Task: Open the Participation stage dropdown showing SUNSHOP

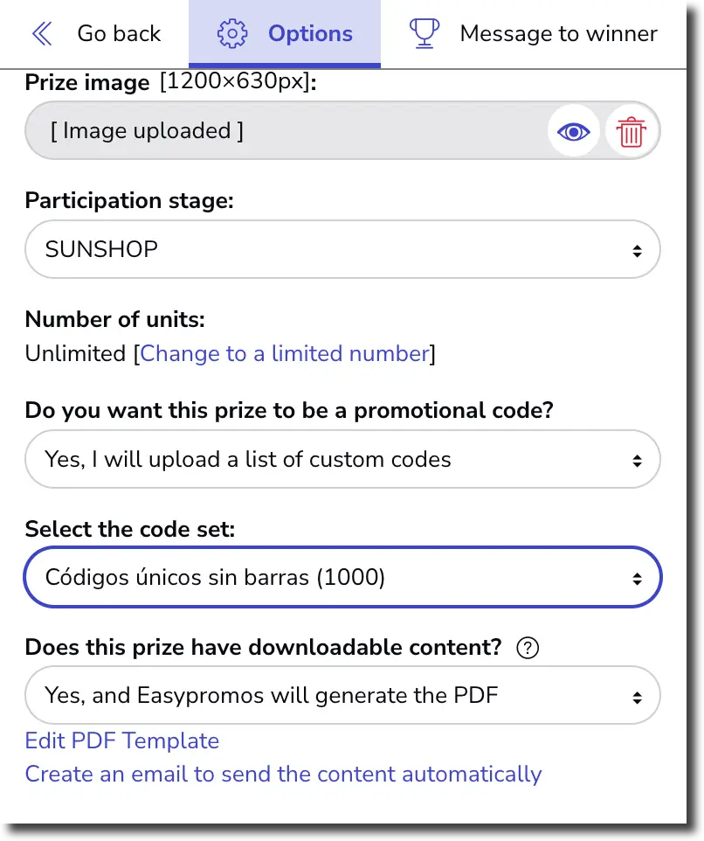Action: point(342,249)
